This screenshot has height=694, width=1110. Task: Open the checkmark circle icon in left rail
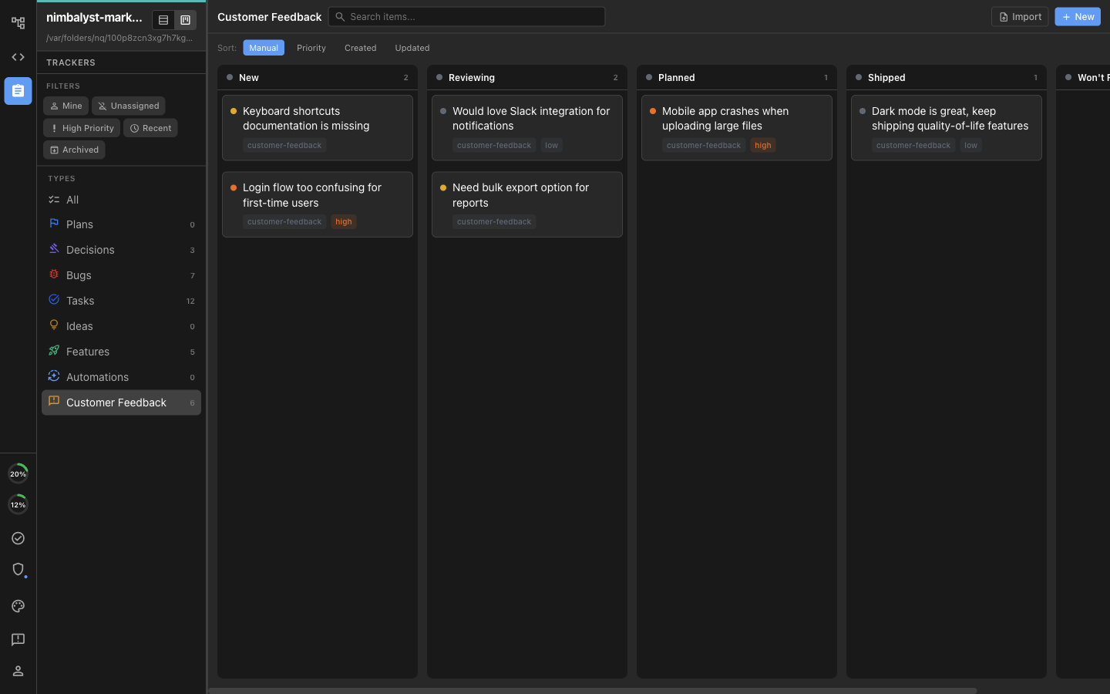tap(18, 538)
